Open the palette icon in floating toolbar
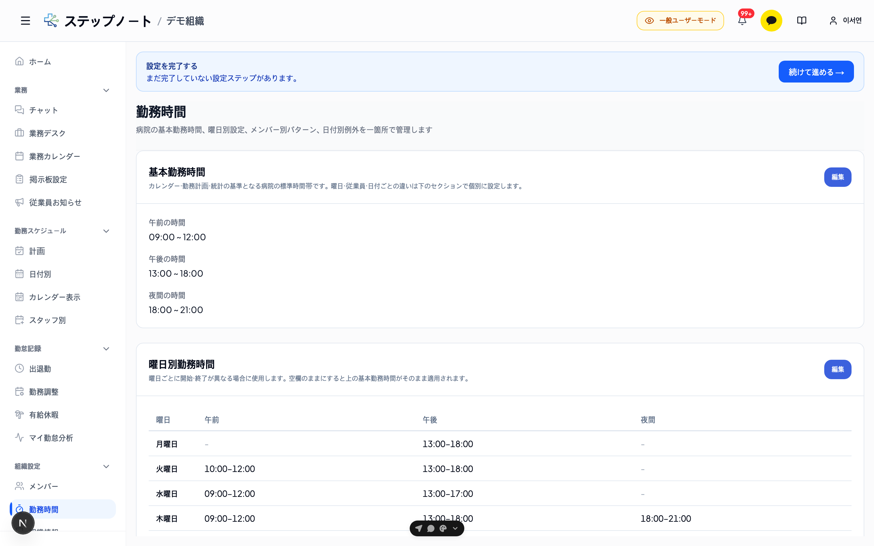This screenshot has height=546, width=874. (x=443, y=528)
